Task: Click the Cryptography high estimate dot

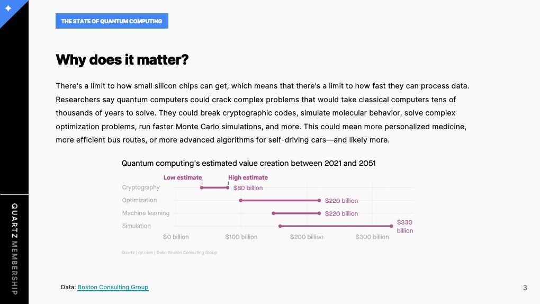Action: pyautogui.click(x=228, y=188)
